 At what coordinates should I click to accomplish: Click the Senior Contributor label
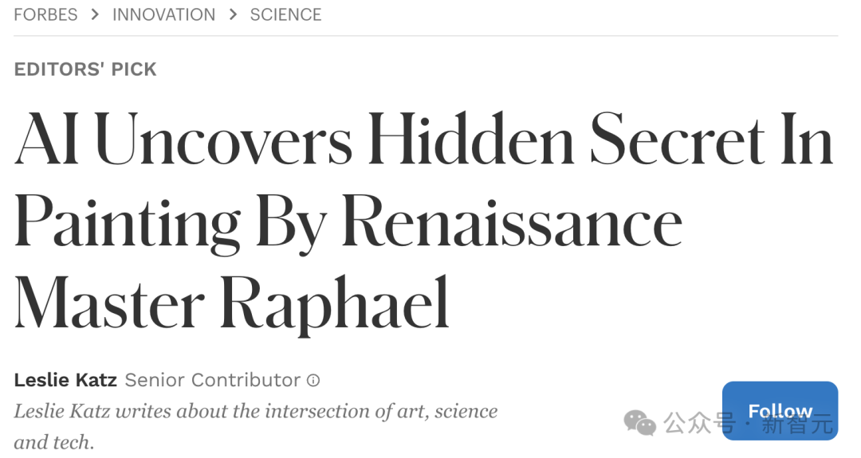(213, 380)
